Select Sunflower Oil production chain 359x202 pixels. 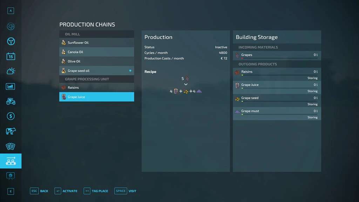96,43
